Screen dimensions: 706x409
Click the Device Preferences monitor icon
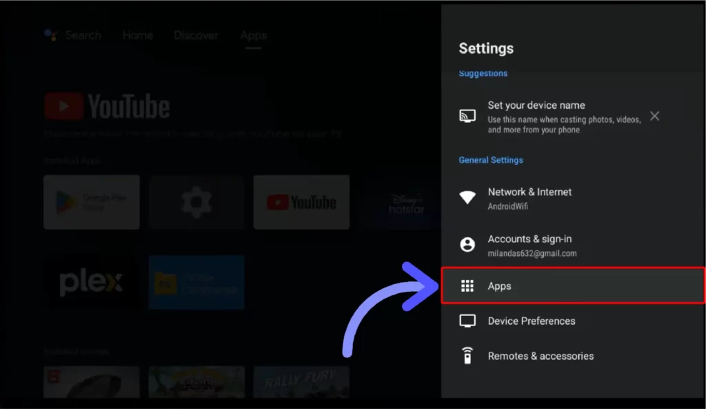467,321
